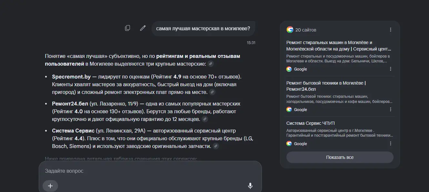Open options menu for Система Сервис ЧПУП card

(x=390, y=143)
